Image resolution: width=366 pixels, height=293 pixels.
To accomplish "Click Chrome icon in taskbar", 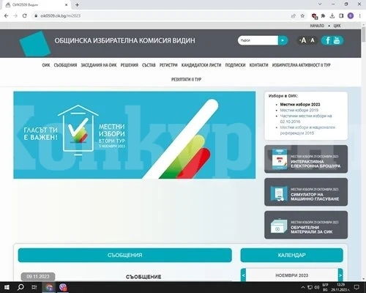I will click(x=49, y=287).
